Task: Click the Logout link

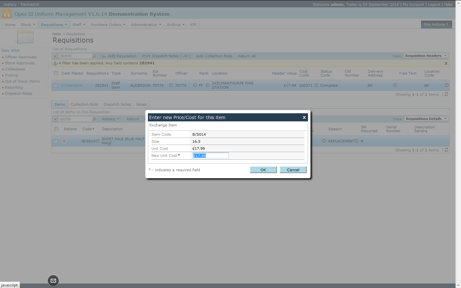Action: pyautogui.click(x=434, y=4)
